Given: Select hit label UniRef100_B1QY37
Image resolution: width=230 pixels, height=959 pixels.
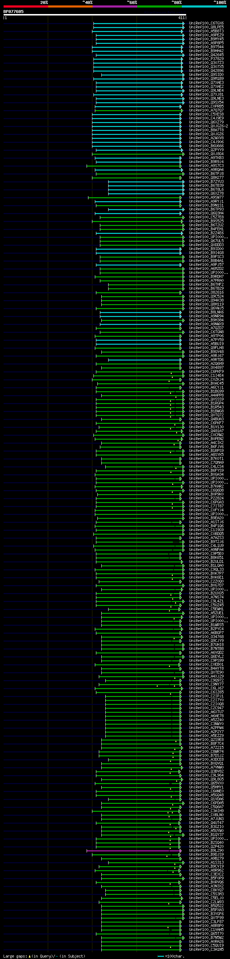Looking at the screenshot, I should 206,834.
